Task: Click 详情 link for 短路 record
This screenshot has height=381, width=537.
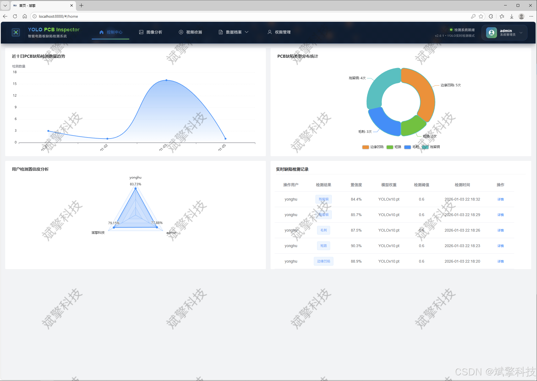Action: (500, 246)
